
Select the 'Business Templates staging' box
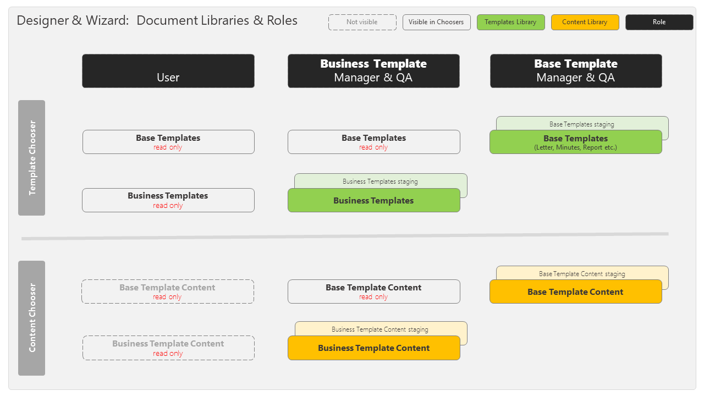click(380, 181)
